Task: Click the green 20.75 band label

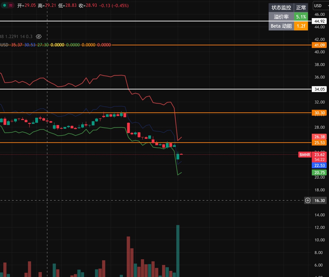Action: click(319, 172)
